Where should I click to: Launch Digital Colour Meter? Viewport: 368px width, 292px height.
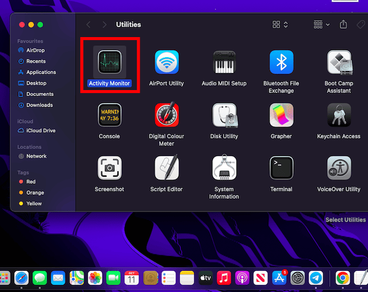(x=166, y=115)
